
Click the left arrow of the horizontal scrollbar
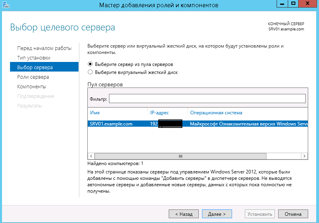pyautogui.click(x=91, y=156)
